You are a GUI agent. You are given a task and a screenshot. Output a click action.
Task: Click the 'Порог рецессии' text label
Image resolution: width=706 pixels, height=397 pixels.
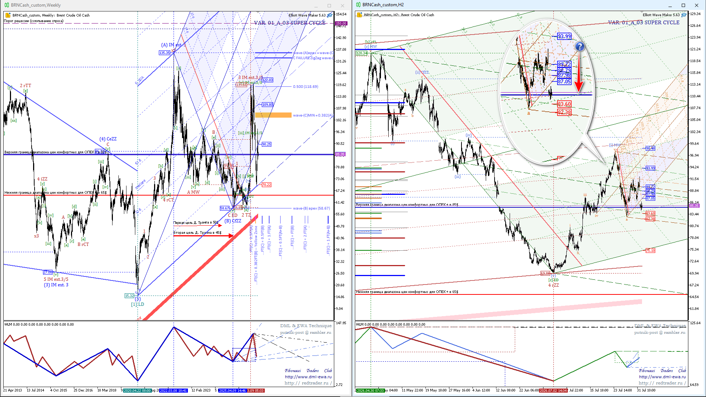(33, 21)
